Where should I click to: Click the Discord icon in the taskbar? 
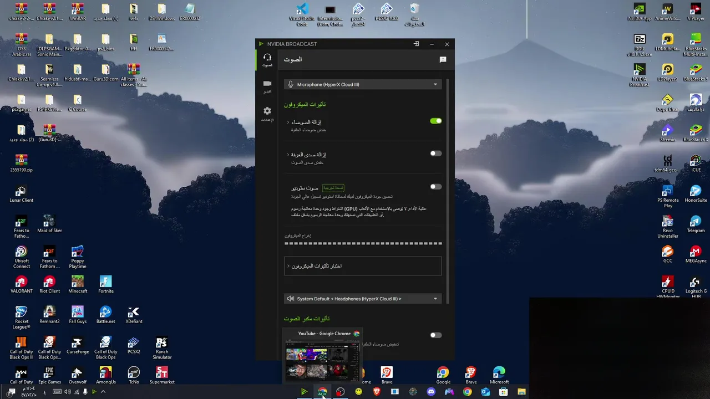(x=431, y=391)
